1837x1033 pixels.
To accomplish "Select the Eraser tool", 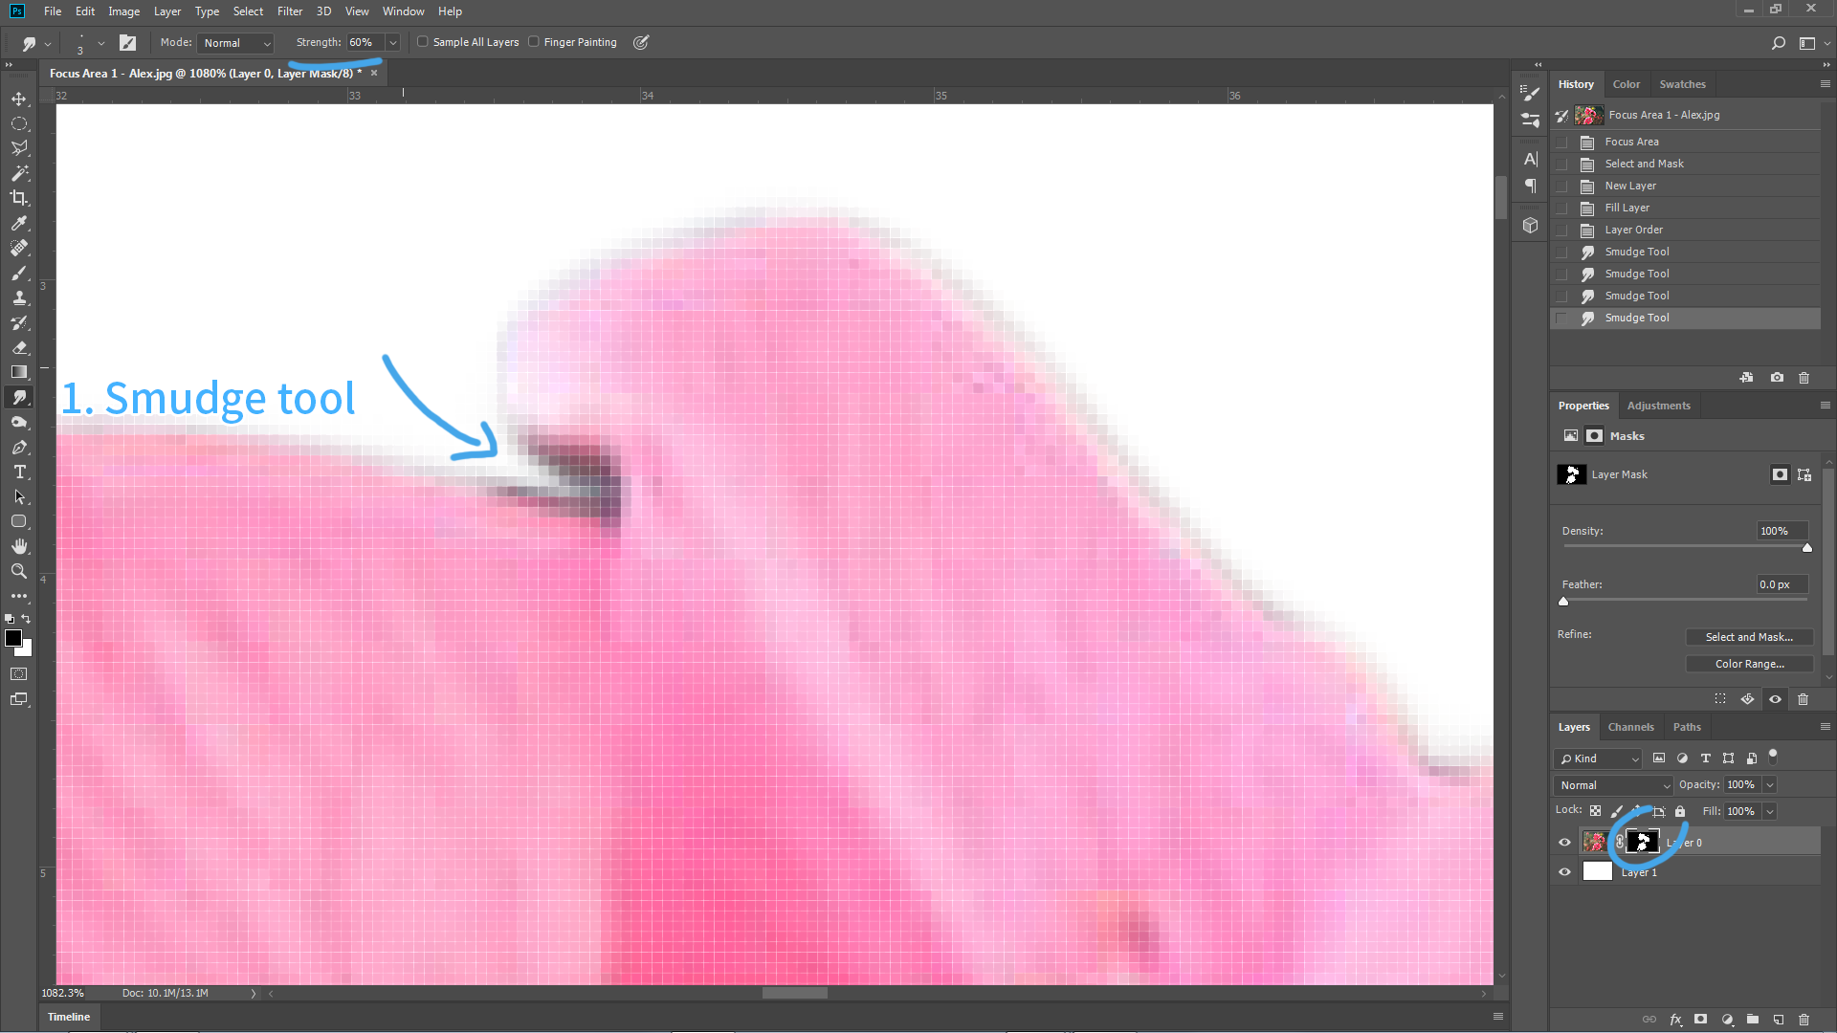I will click(x=19, y=348).
